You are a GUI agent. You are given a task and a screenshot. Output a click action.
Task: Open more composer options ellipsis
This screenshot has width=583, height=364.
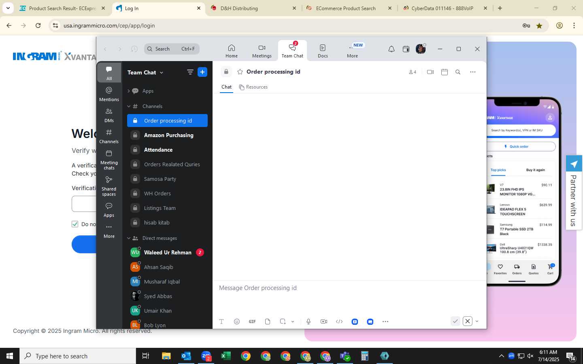click(x=385, y=322)
